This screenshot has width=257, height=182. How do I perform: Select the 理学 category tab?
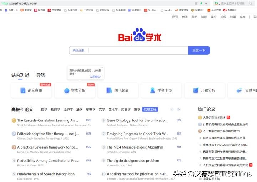[137, 109]
